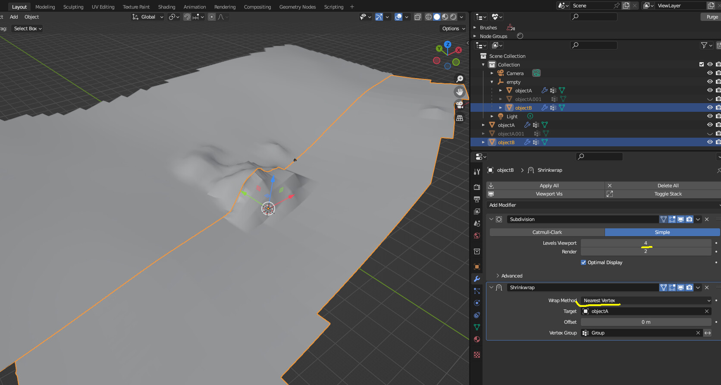Collapse the Shrinkwrap modifier panel
721x385 pixels.
[491, 287]
